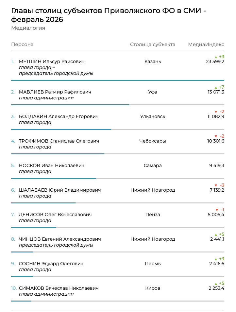The height and width of the screenshot is (312, 236).
Task: Click the progress bar under Соснин's row
Action: click(x=22, y=276)
